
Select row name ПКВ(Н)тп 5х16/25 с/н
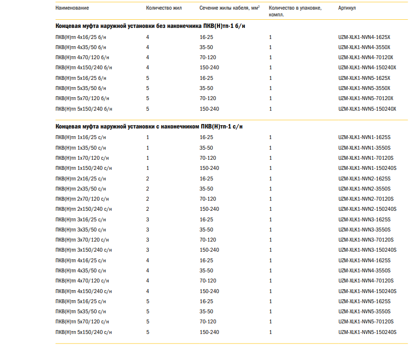tap(81, 301)
